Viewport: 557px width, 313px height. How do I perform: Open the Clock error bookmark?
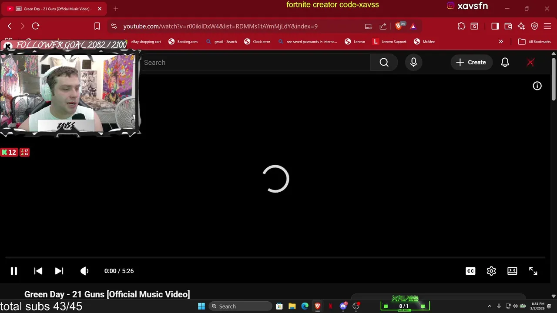[257, 42]
